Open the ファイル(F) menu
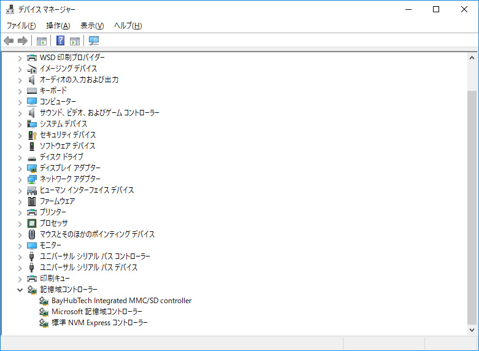Image resolution: width=479 pixels, height=351 pixels. [x=21, y=26]
